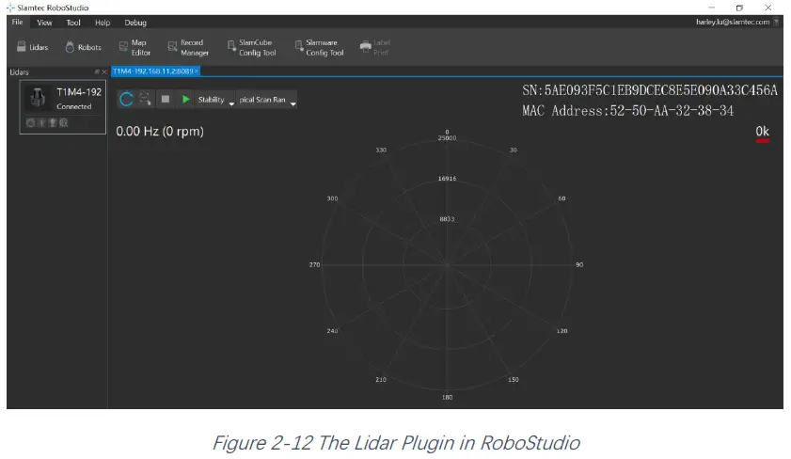Click the 90 degree marker

pos(579,265)
